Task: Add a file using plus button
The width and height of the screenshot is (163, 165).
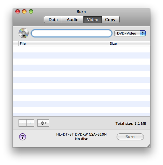Action: [30, 123]
